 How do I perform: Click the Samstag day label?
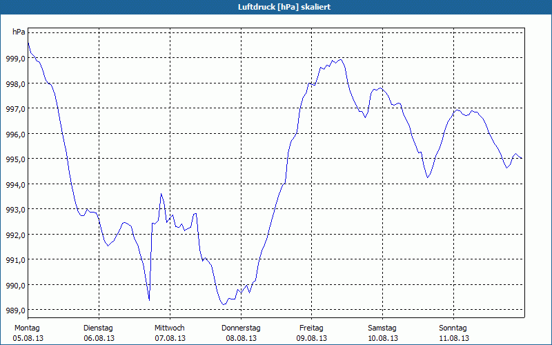click(382, 328)
